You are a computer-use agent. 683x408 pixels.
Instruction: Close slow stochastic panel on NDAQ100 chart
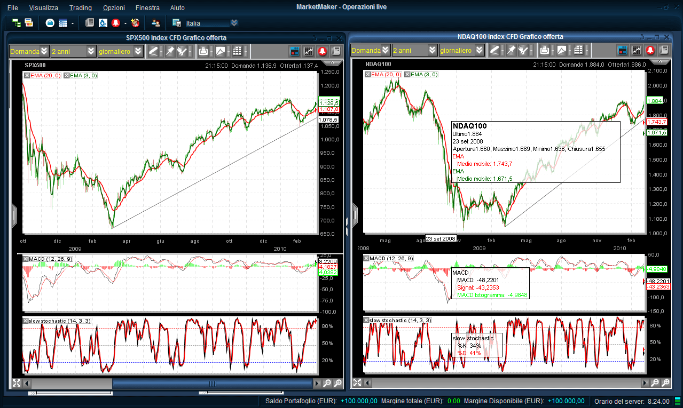point(366,320)
